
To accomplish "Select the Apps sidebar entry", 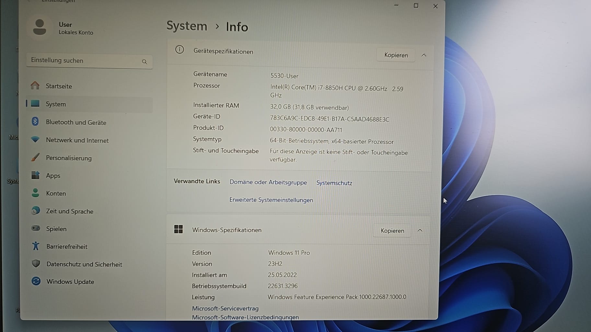I will [89, 176].
